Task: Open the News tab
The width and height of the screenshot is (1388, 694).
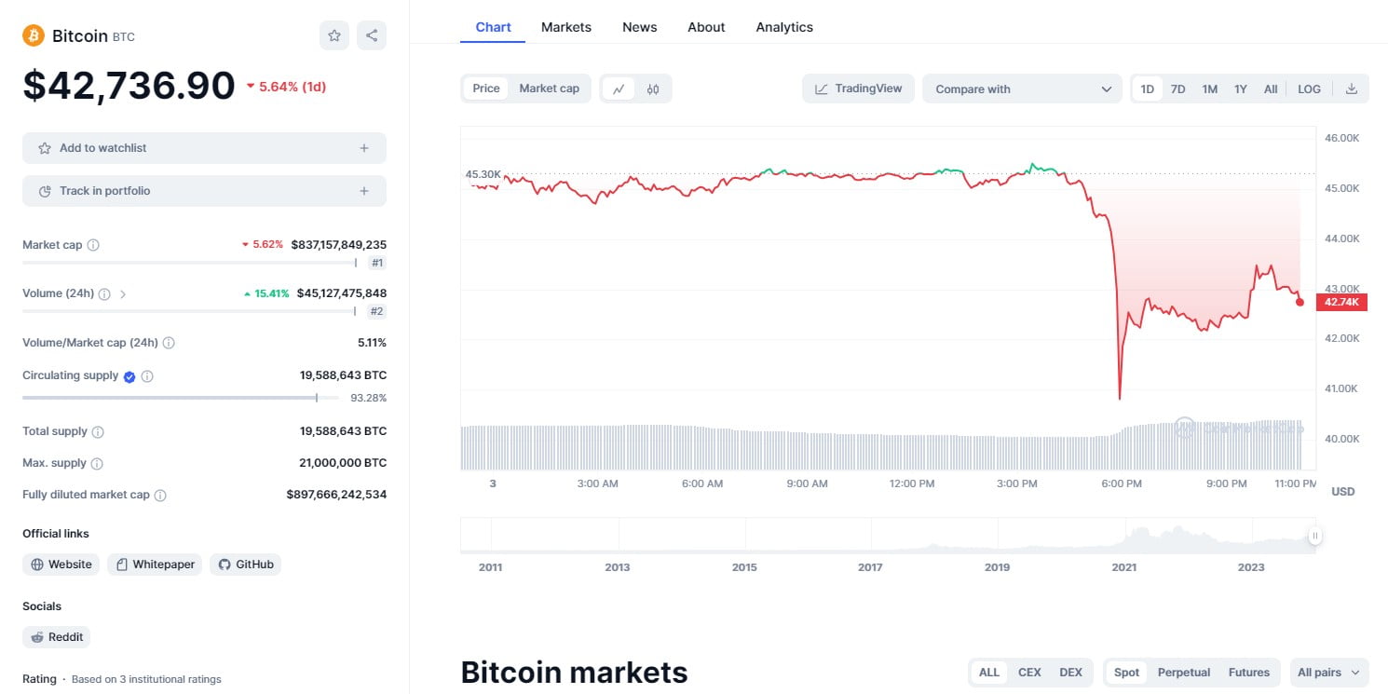Action: tap(640, 27)
